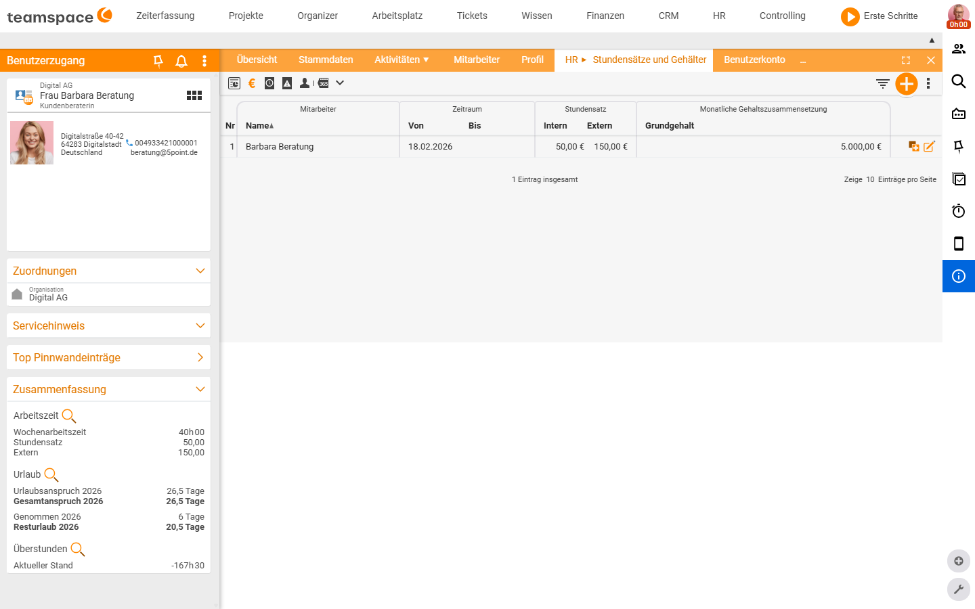The height and width of the screenshot is (609, 975).
Task: Open the Finanzen menu
Action: [605, 16]
